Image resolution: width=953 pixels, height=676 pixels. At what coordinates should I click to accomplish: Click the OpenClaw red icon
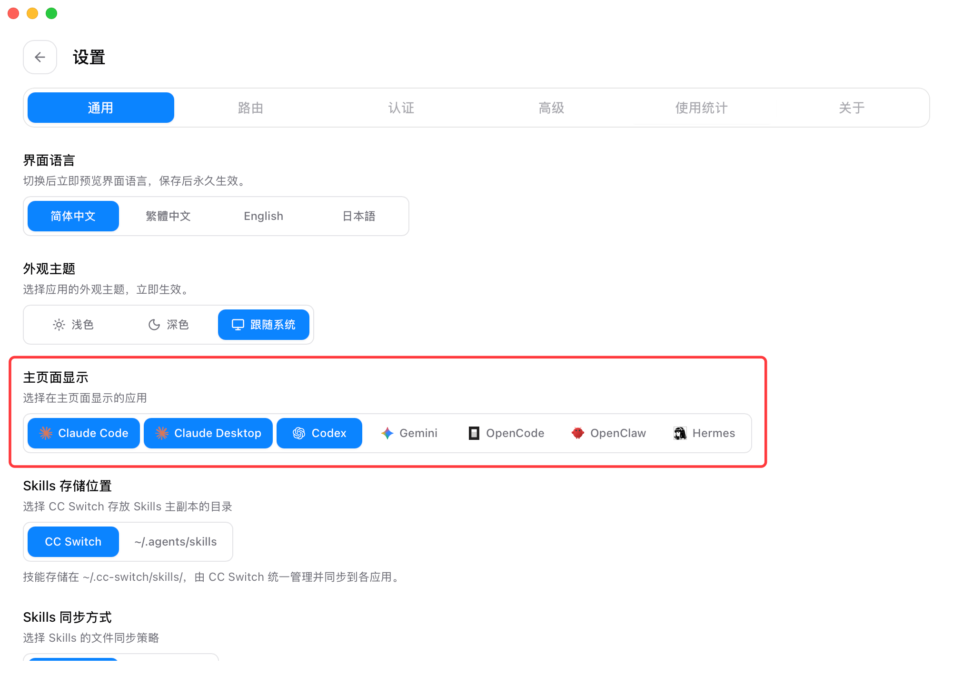pyautogui.click(x=578, y=433)
